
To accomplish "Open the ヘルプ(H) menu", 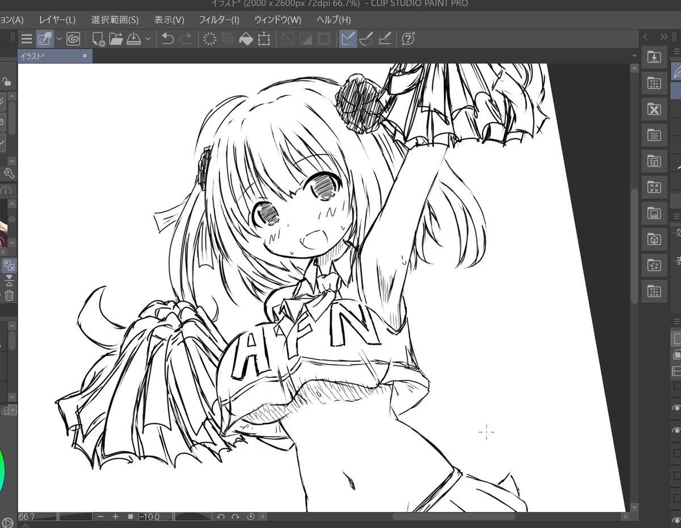I will tap(334, 20).
